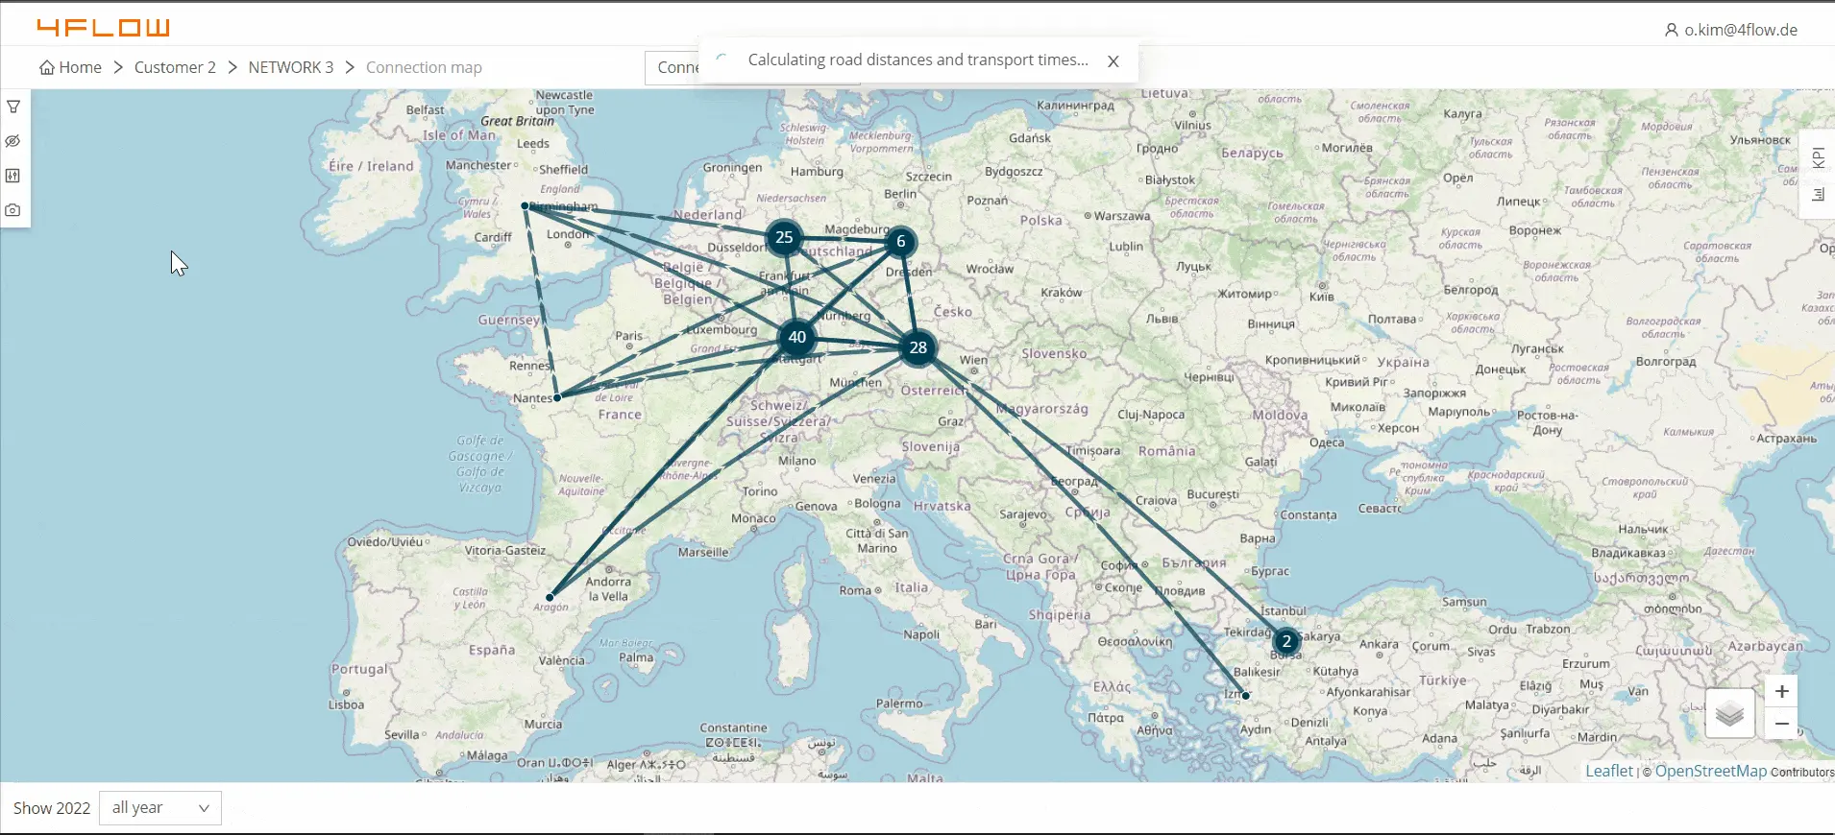Open the OpenStreetMap attribution link
This screenshot has width=1835, height=835.
coord(1710,772)
